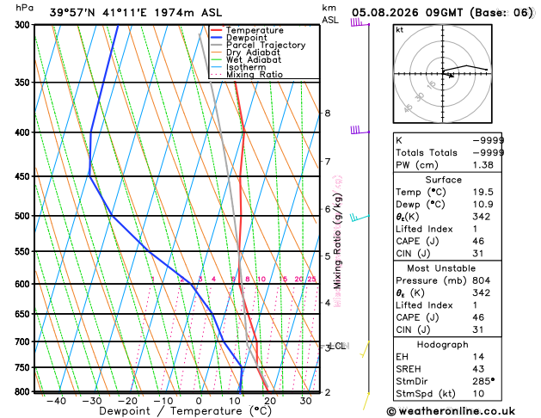The image size is (541, 418).
Task: Click the Mixing Ratio legend entry
Action: 255,75
